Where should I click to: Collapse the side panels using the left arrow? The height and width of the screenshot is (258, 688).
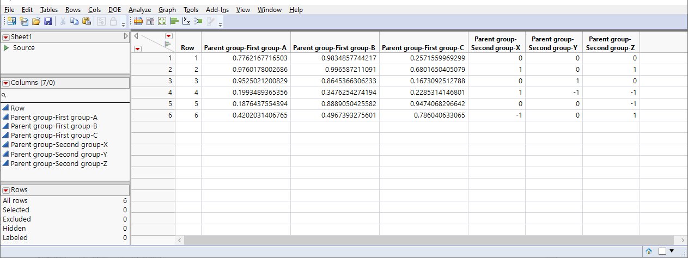tap(136, 36)
